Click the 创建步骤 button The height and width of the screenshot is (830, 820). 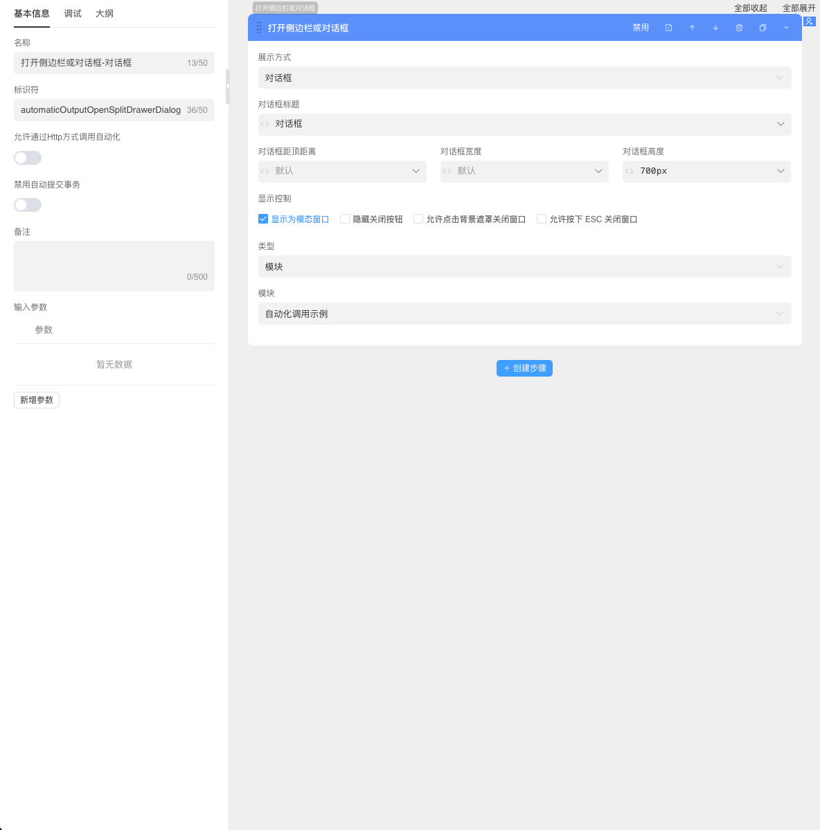524,368
